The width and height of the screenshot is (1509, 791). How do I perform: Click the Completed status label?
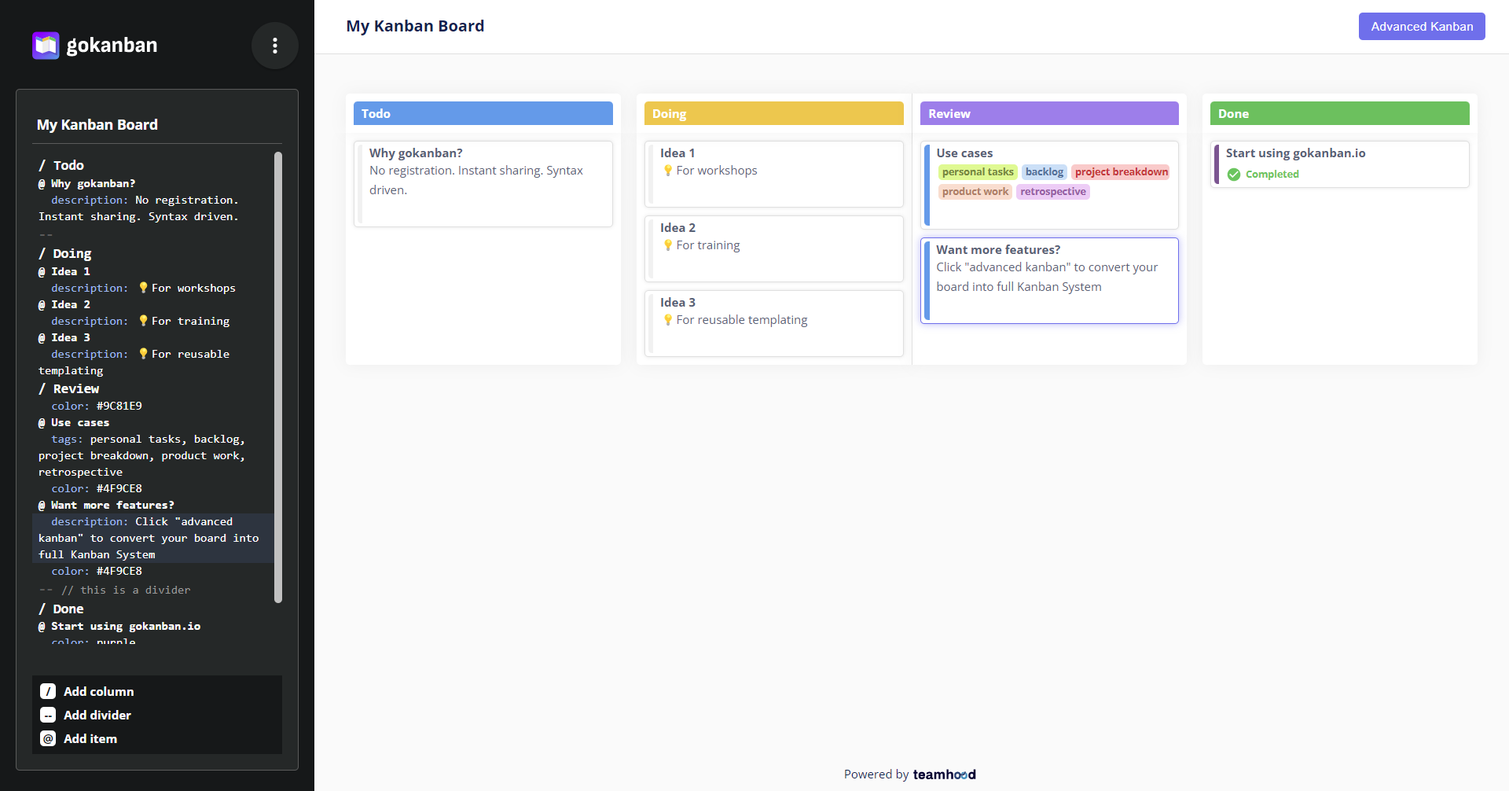[1272, 175]
